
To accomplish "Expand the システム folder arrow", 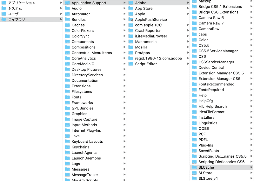I will click(61, 8).
